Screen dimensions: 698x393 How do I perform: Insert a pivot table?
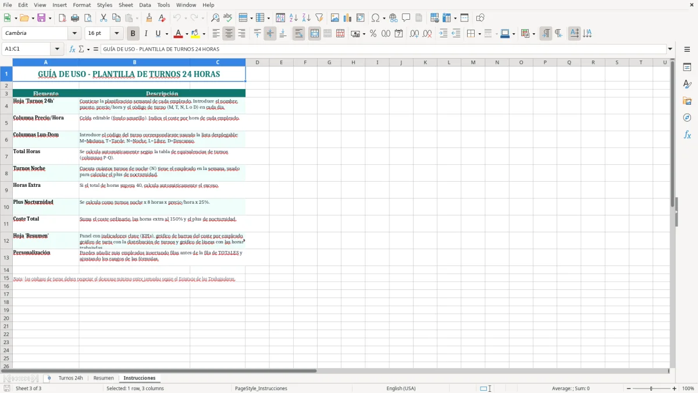tap(361, 18)
